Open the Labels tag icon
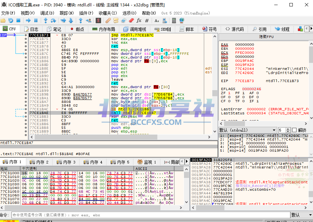 124,20
